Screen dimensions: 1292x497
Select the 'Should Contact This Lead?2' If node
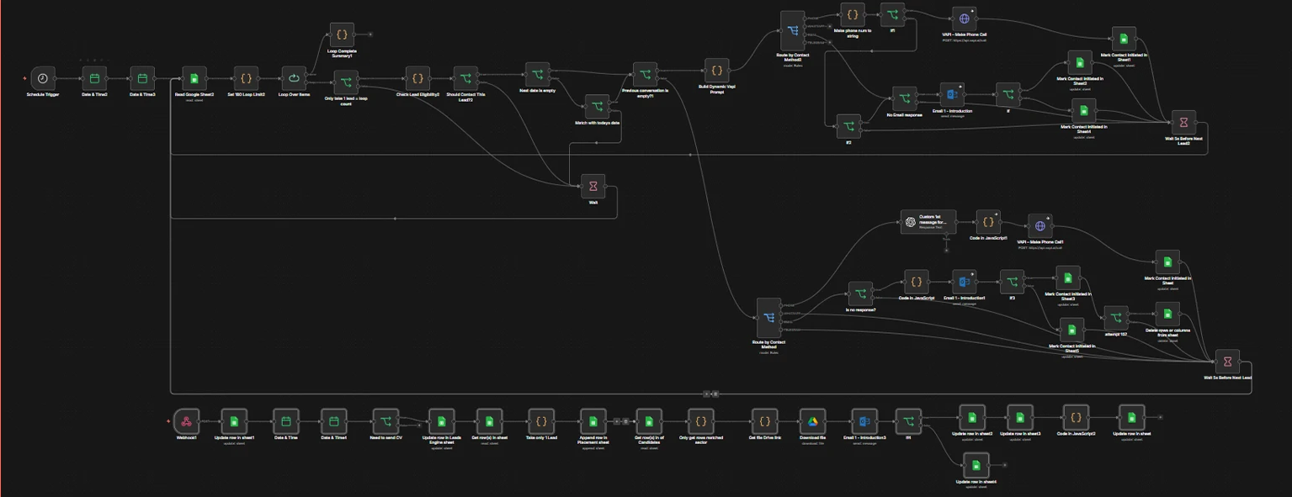(x=466, y=78)
